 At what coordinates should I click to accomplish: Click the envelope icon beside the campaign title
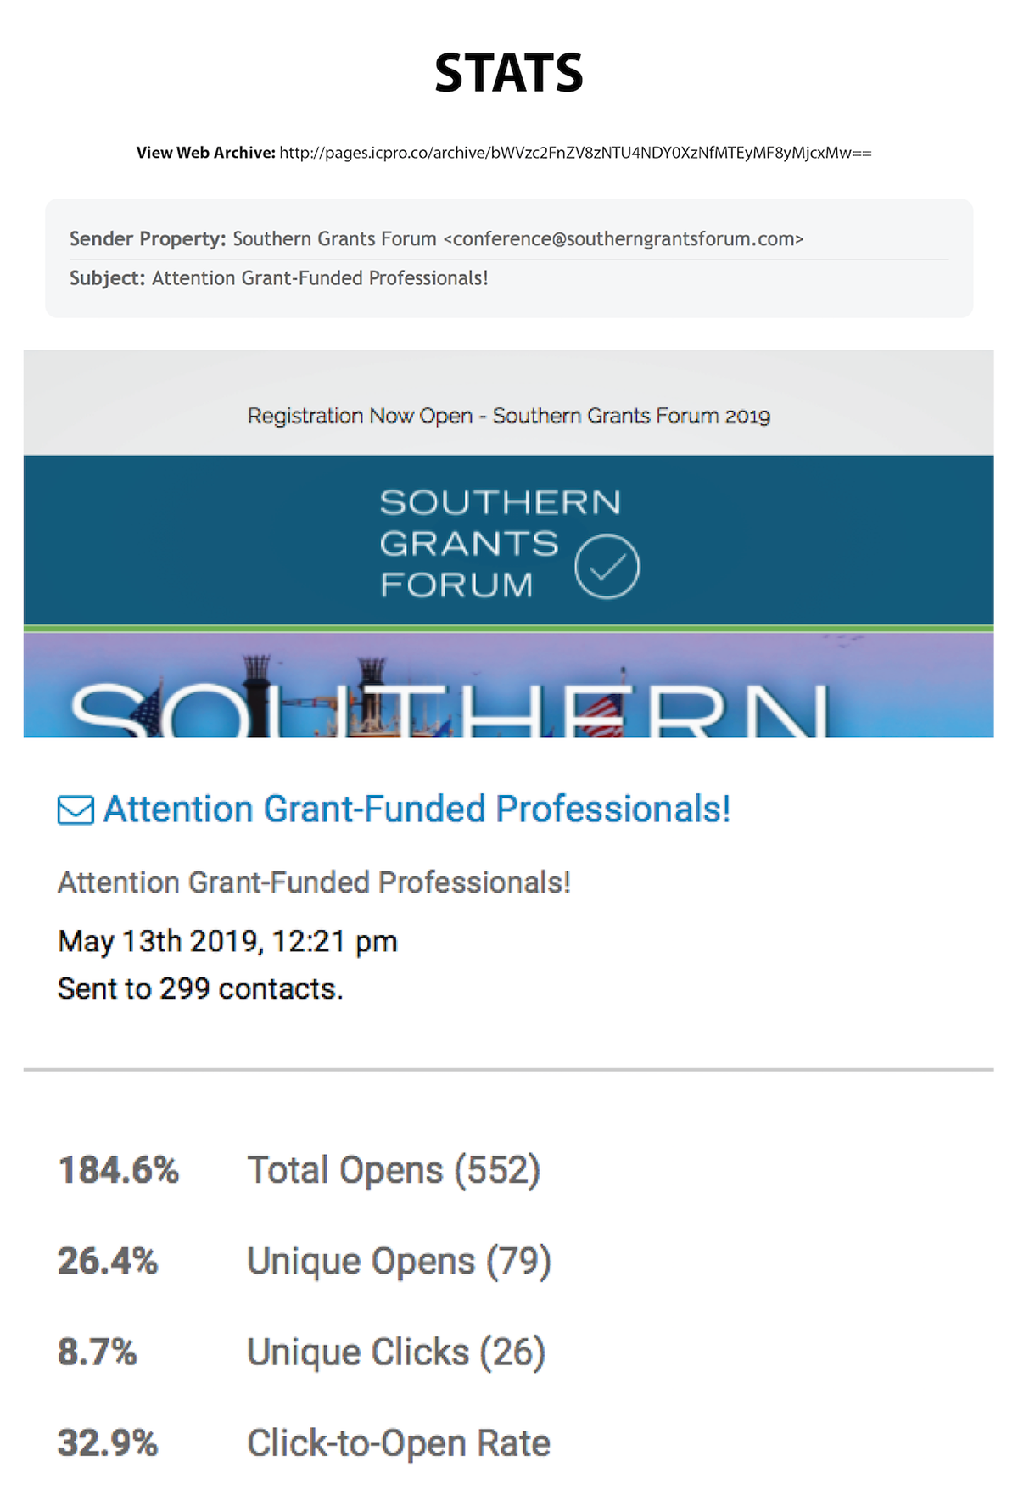[x=76, y=809]
